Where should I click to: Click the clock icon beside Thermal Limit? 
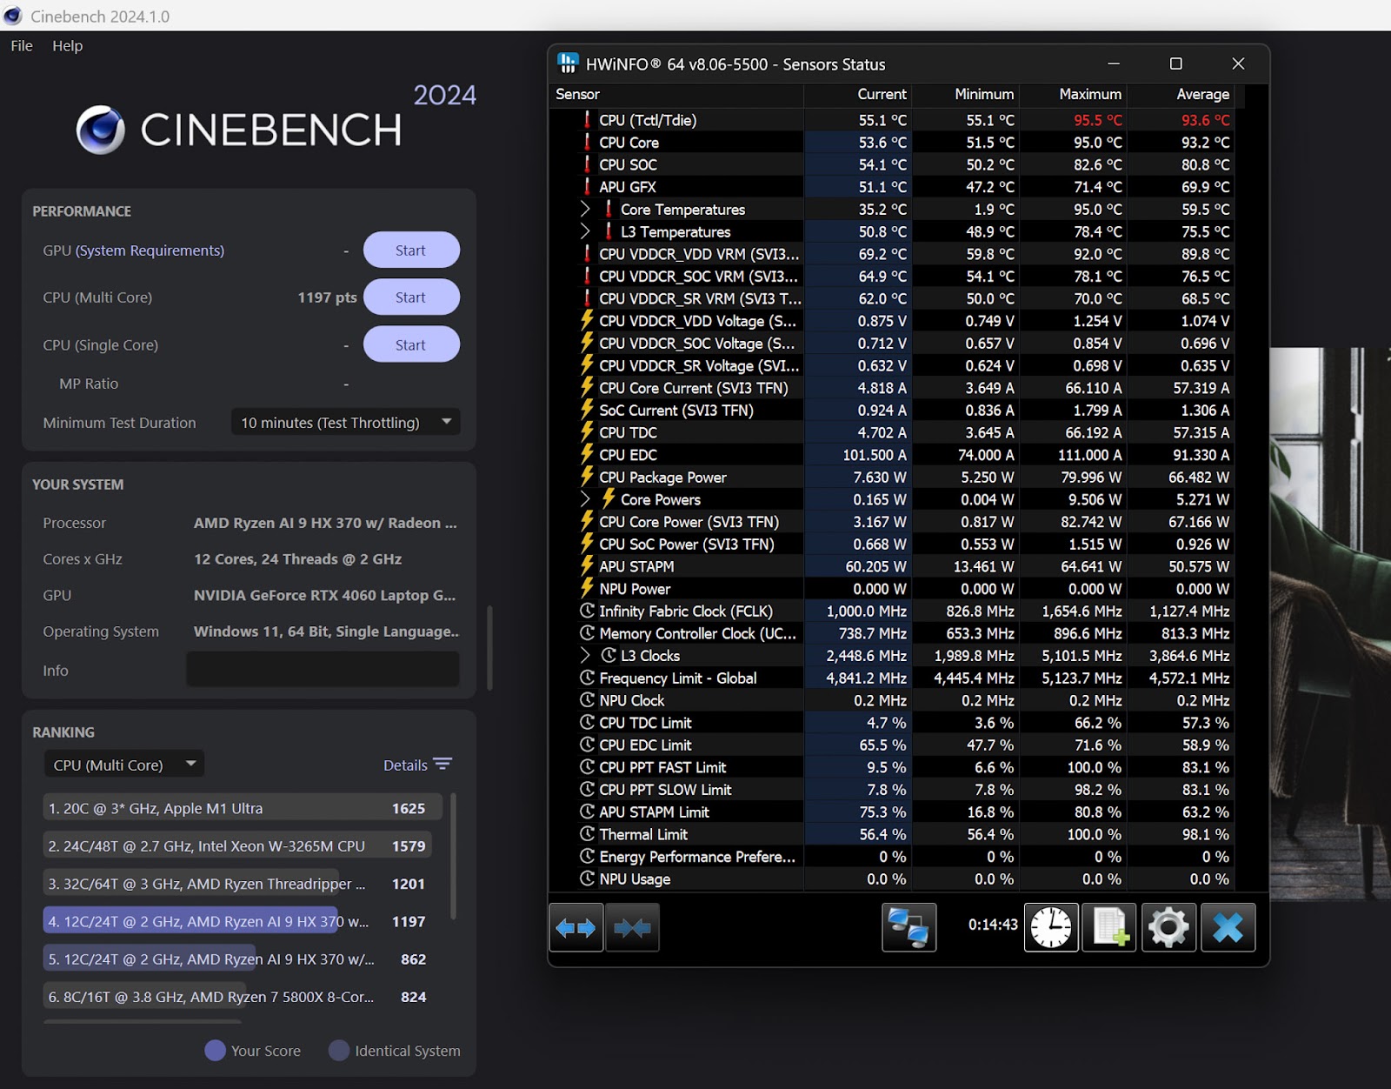pos(587,834)
